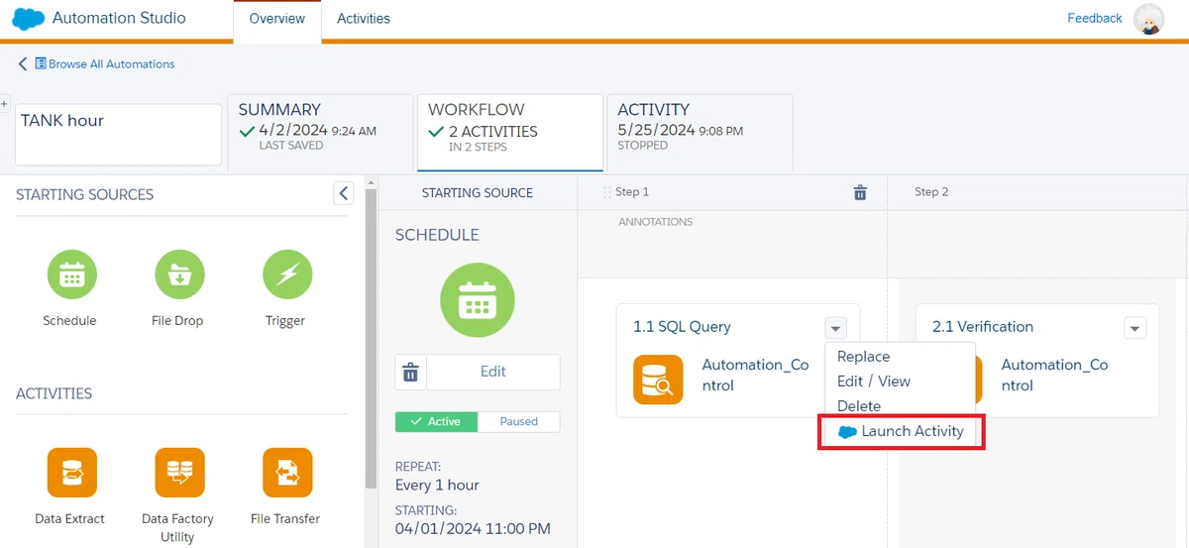Viewport: 1189px width, 548px height.
Task: Click the STARTING SOURCES heading
Action: tap(84, 195)
